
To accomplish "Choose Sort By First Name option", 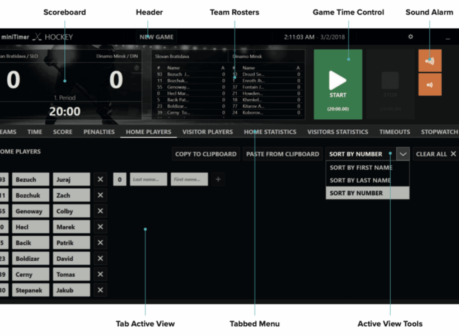I will click(361, 167).
